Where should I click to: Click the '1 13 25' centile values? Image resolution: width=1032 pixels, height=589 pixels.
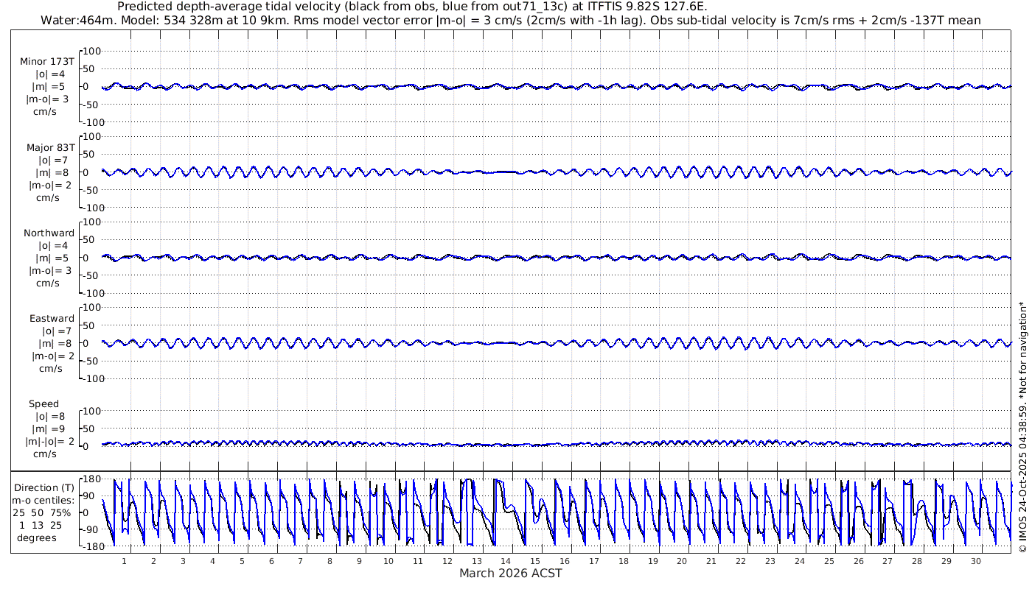click(x=41, y=526)
